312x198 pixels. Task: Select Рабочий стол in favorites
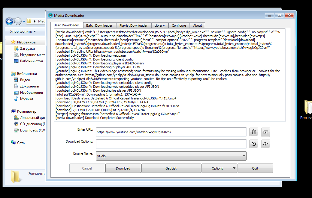pos(31,61)
